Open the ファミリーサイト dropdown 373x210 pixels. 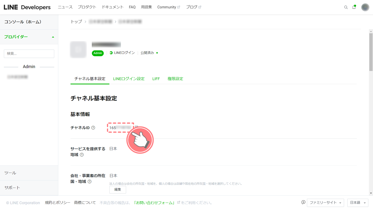pyautogui.click(x=326, y=203)
